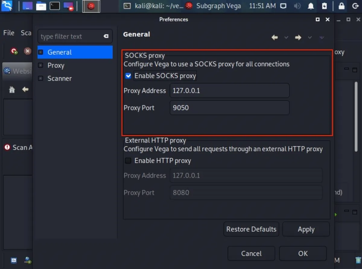Open the File menu in Vega
The width and height of the screenshot is (362, 269).
[9, 33]
